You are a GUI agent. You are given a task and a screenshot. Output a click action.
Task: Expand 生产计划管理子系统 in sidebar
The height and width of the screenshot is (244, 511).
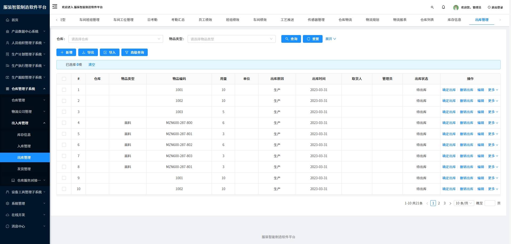[25, 54]
